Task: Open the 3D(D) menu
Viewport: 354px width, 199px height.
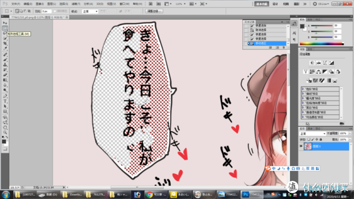Action: [x=100, y=4]
